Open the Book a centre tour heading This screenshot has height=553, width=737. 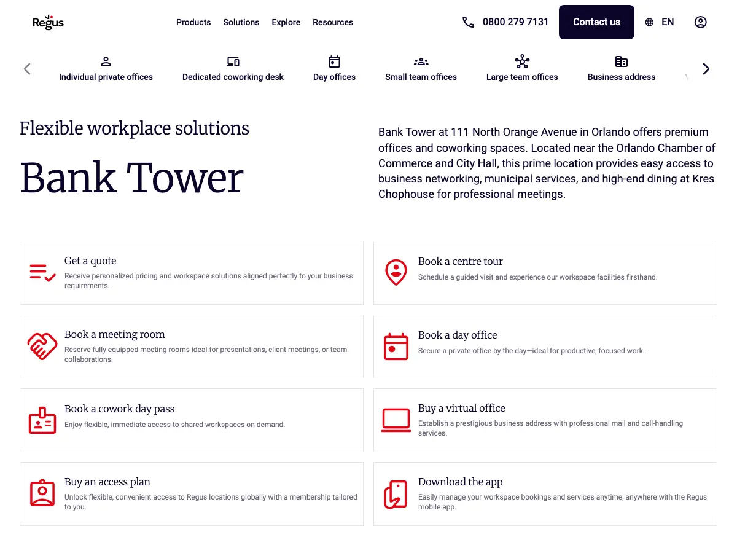(461, 261)
